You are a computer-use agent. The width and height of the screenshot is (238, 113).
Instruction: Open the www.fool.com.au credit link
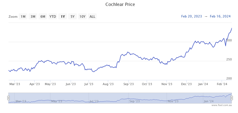pyautogui.click(x=221, y=105)
